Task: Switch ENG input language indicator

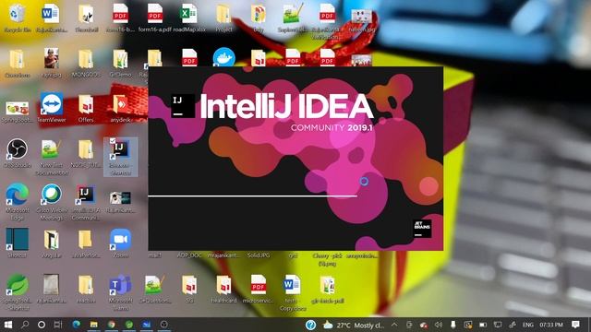Action: click(528, 325)
